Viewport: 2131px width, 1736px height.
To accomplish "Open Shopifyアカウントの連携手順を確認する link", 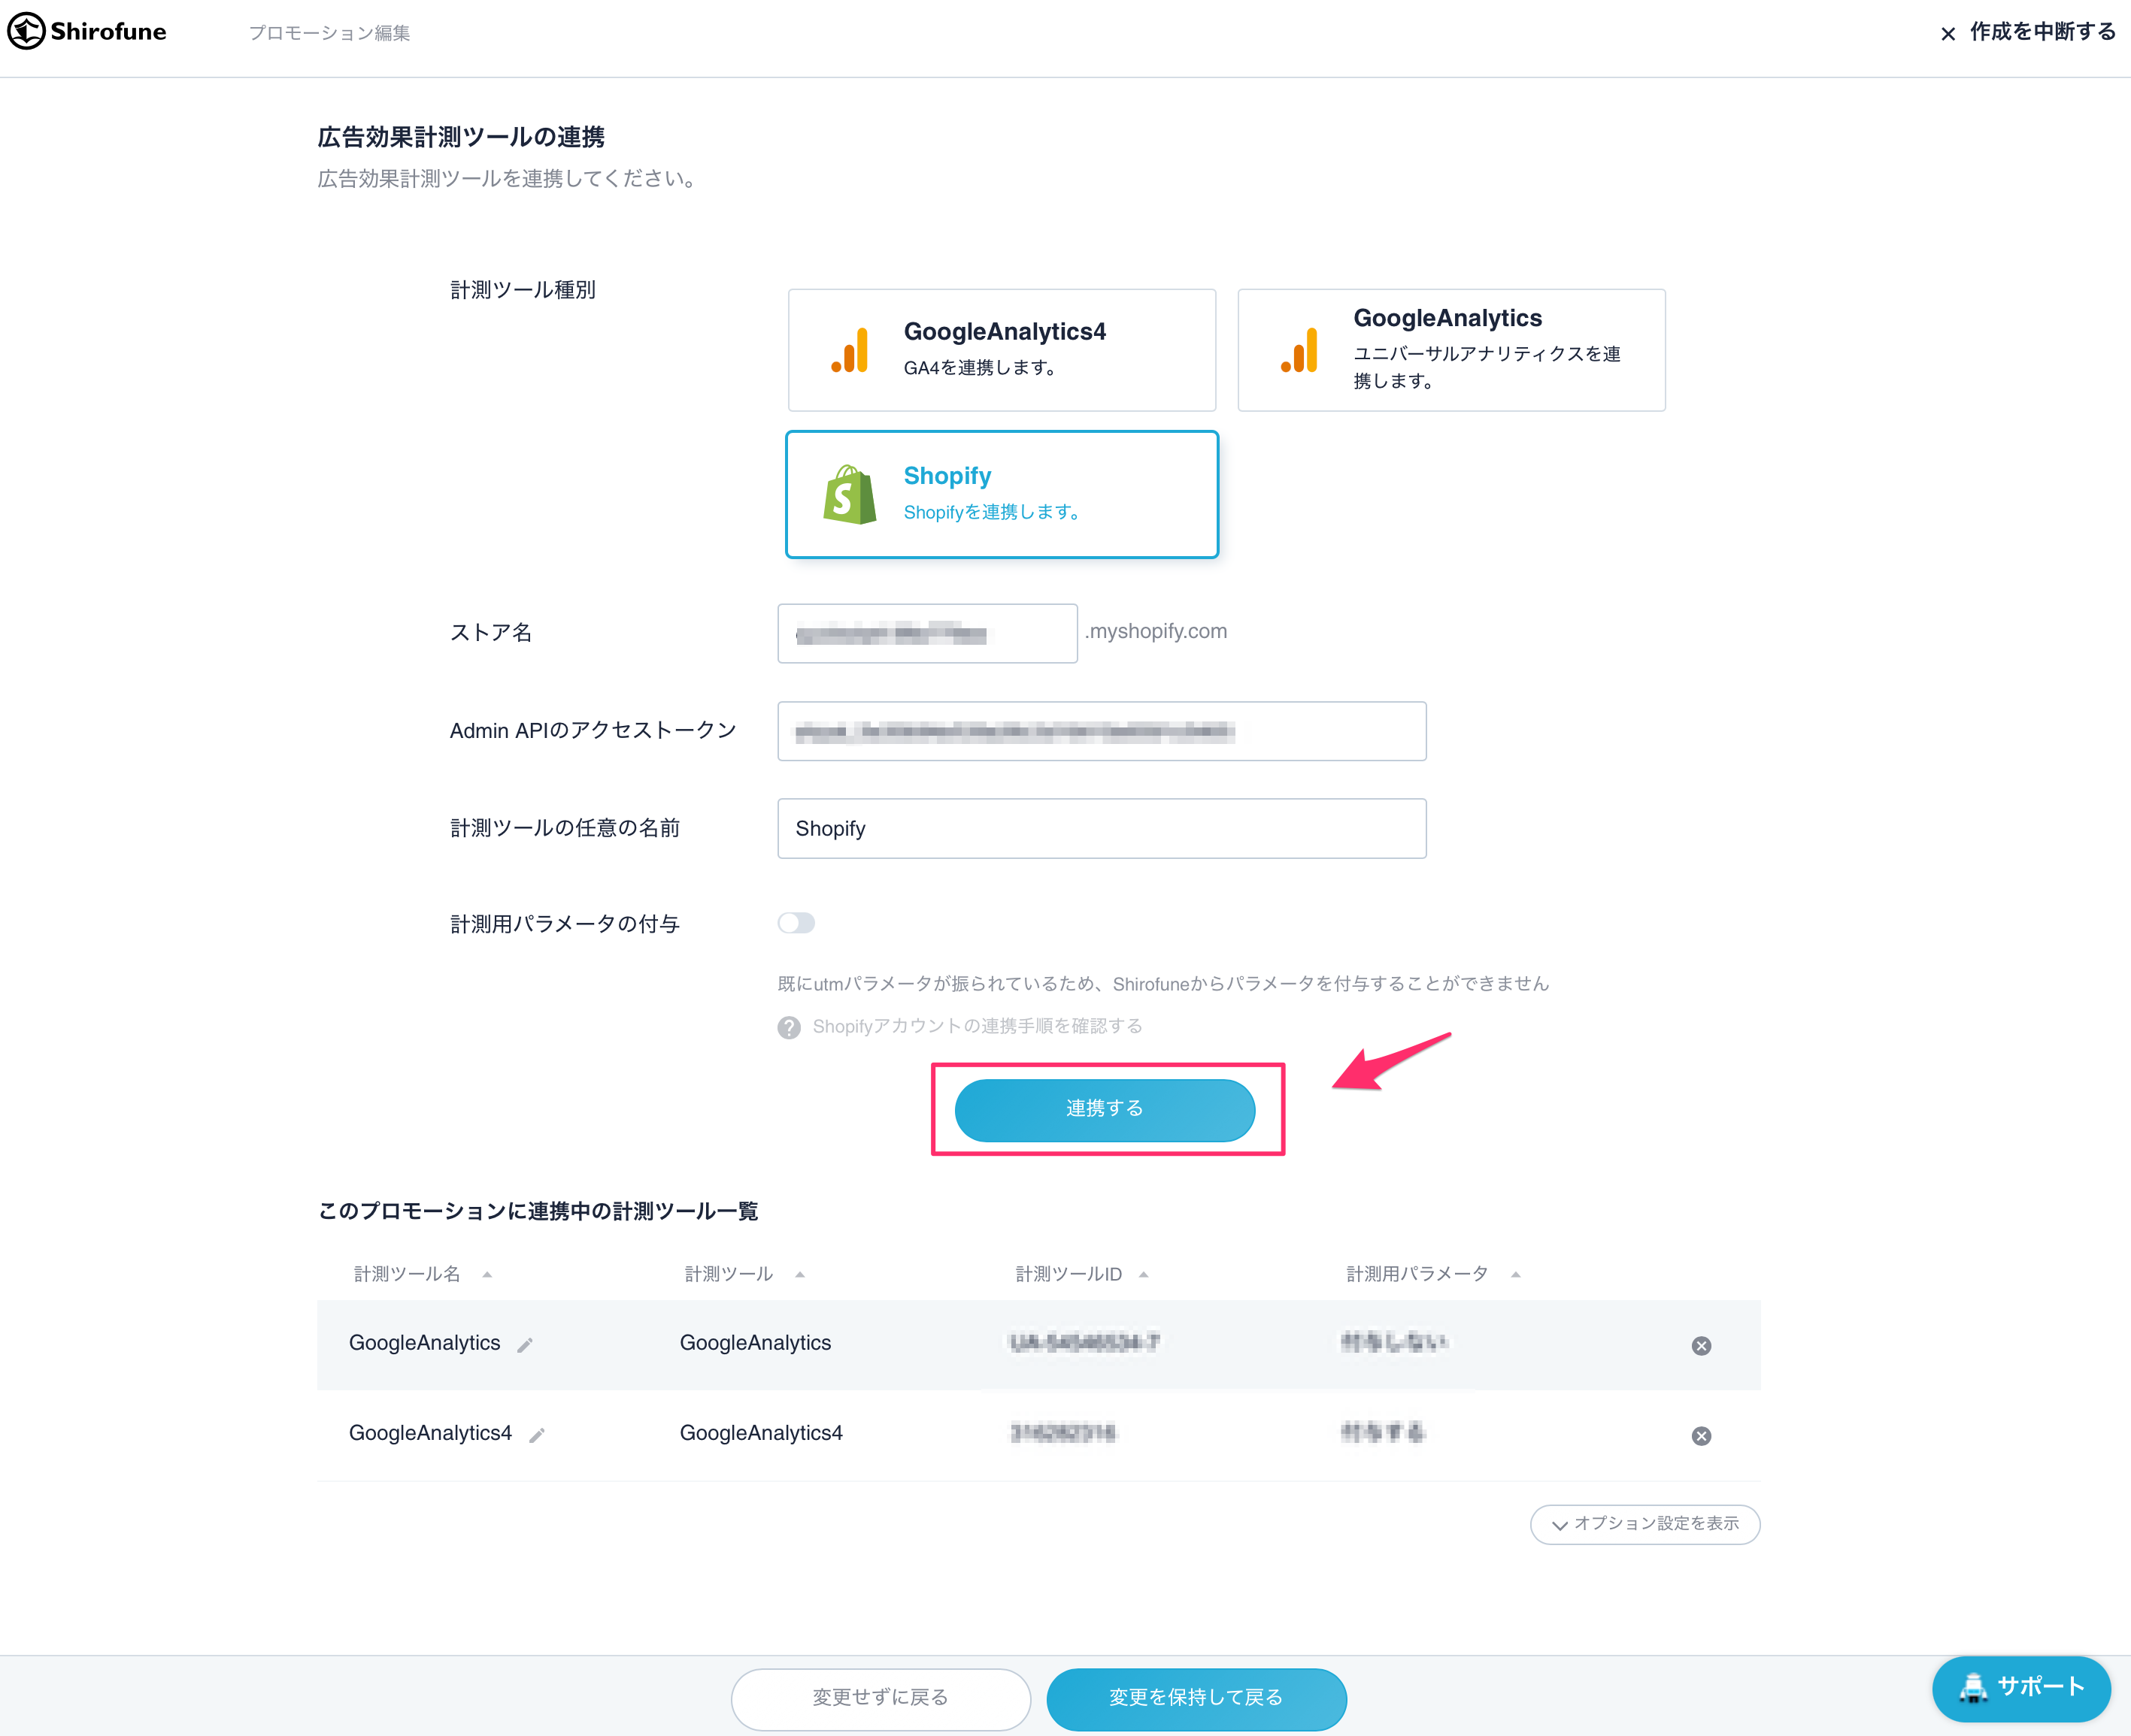I will pyautogui.click(x=978, y=1026).
